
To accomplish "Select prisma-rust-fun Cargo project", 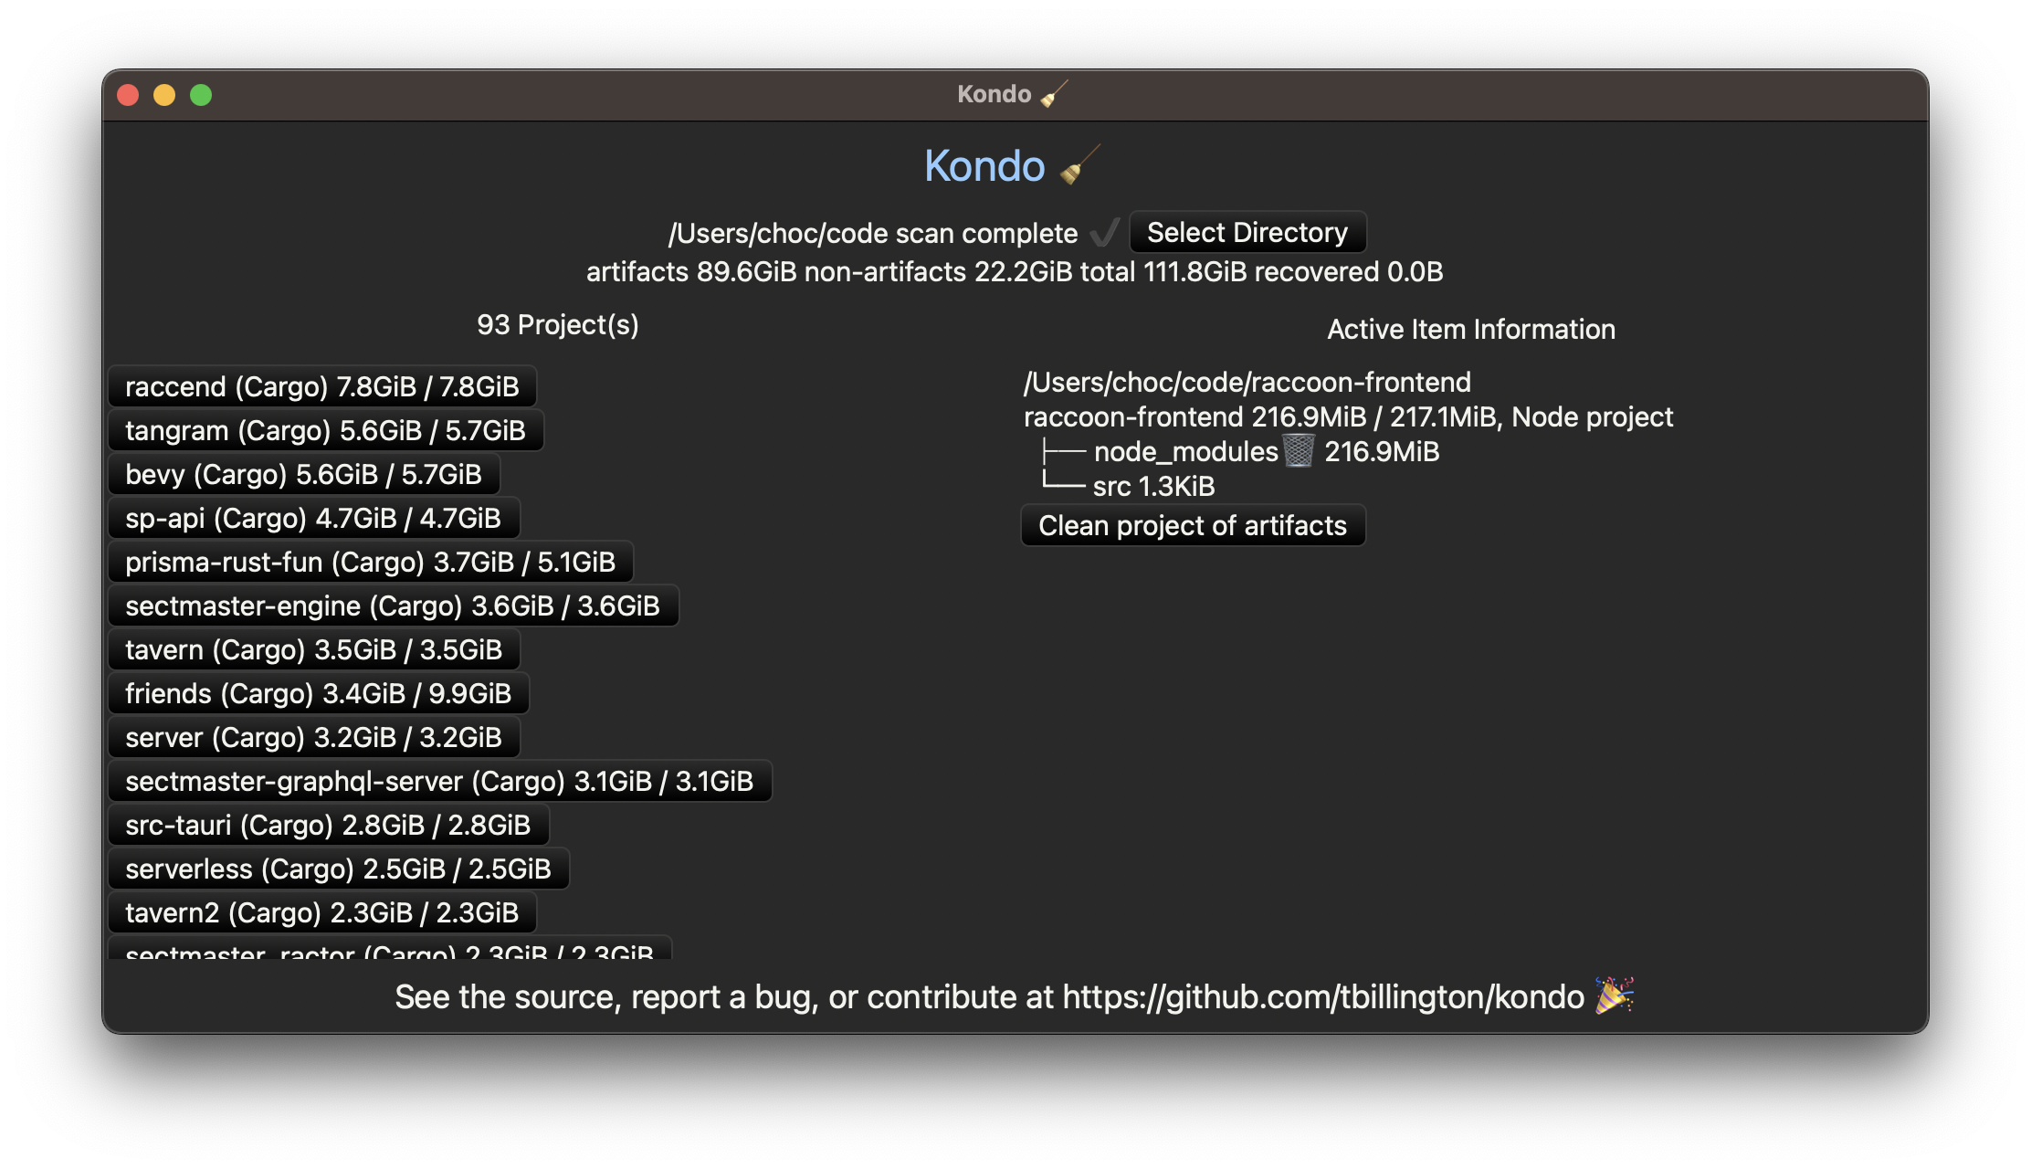I will [371, 563].
